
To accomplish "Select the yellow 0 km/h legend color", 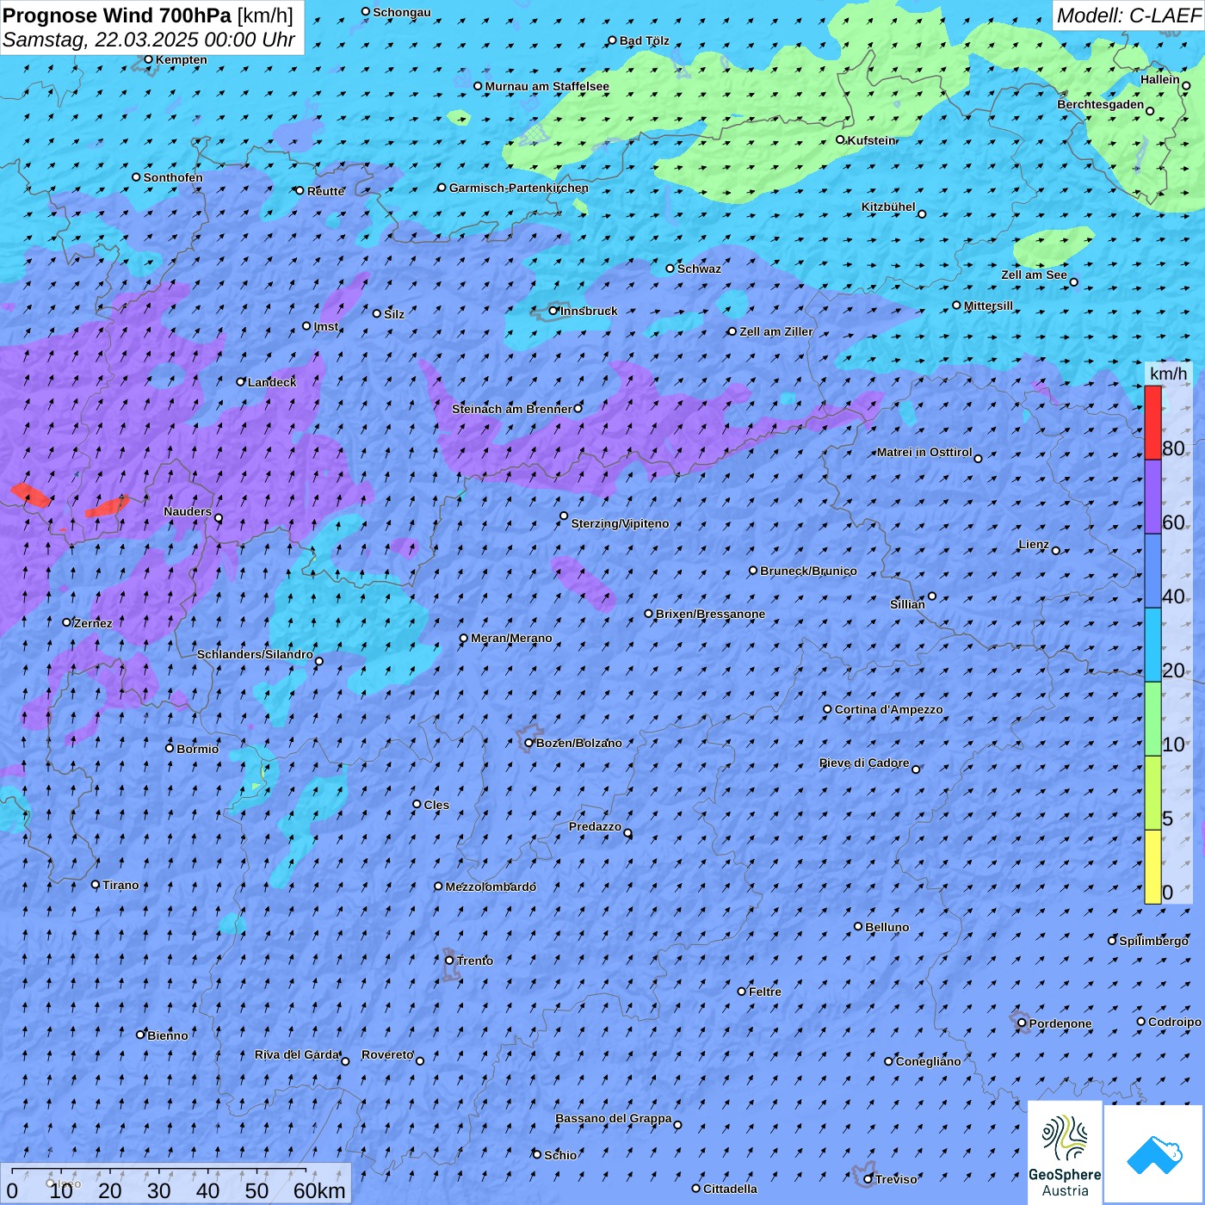I will [x=1152, y=867].
